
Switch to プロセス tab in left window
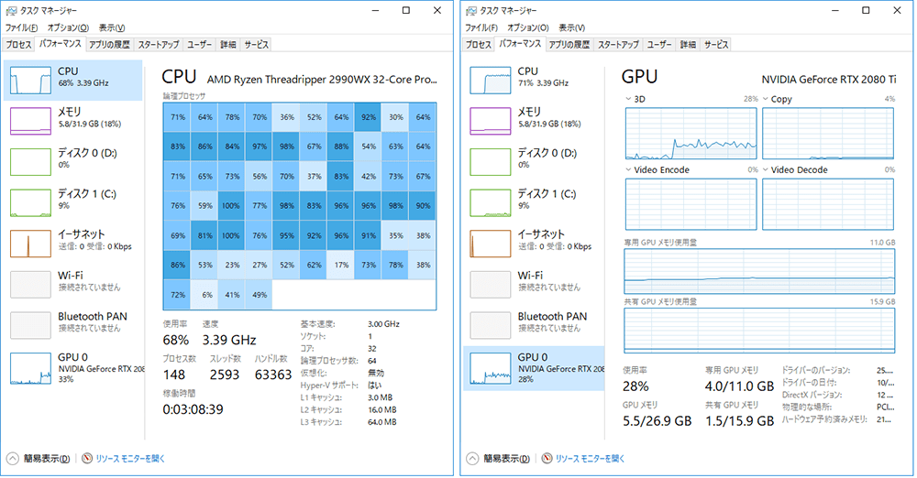click(18, 45)
